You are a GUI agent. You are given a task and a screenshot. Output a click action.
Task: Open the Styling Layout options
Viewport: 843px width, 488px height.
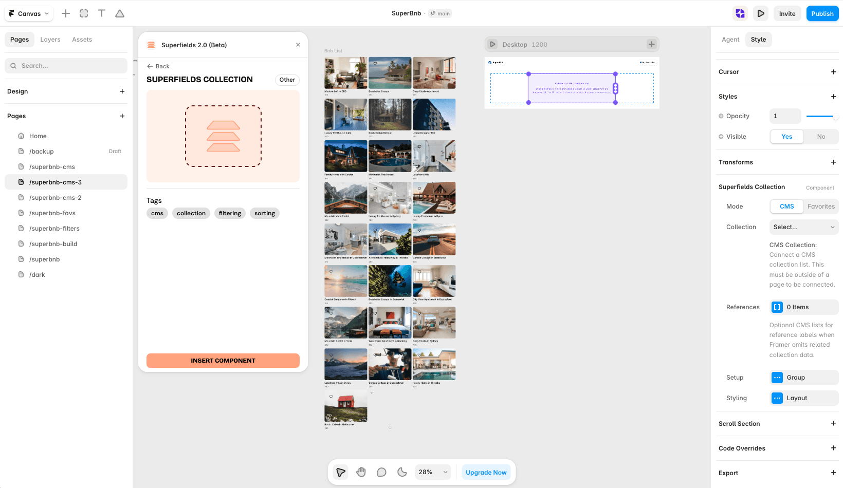(804, 398)
